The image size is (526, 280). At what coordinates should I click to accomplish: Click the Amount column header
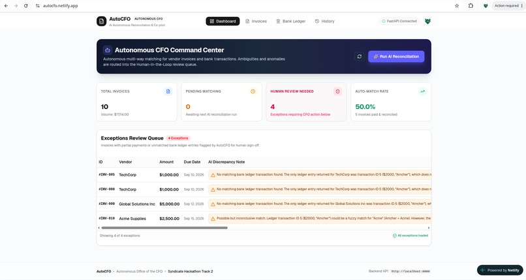tap(166, 162)
